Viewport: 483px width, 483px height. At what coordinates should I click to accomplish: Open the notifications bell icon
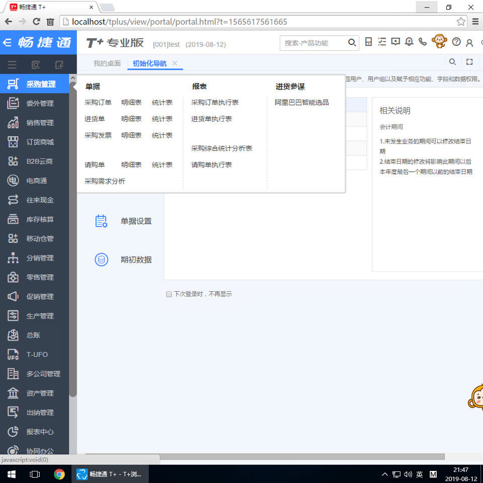(x=409, y=42)
